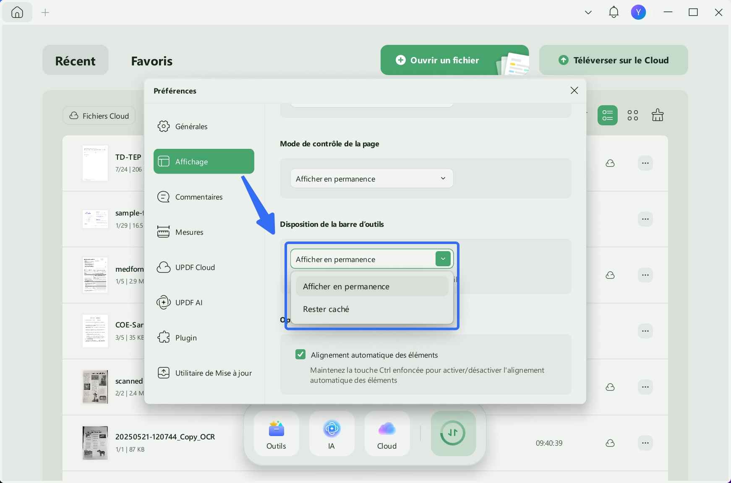731x483 pixels.
Task: Open the recent files clear icon
Action: point(658,115)
